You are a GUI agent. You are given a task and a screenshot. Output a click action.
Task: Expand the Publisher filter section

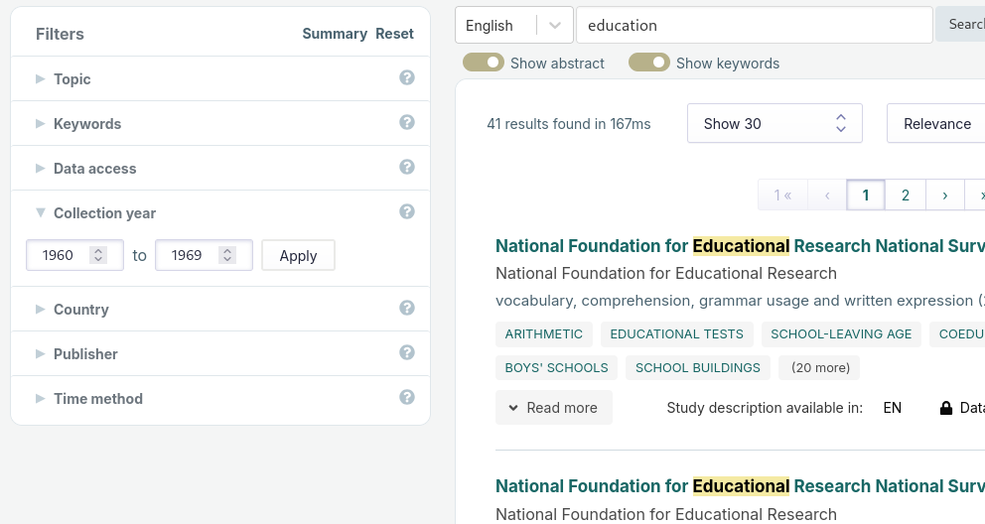[219, 353]
